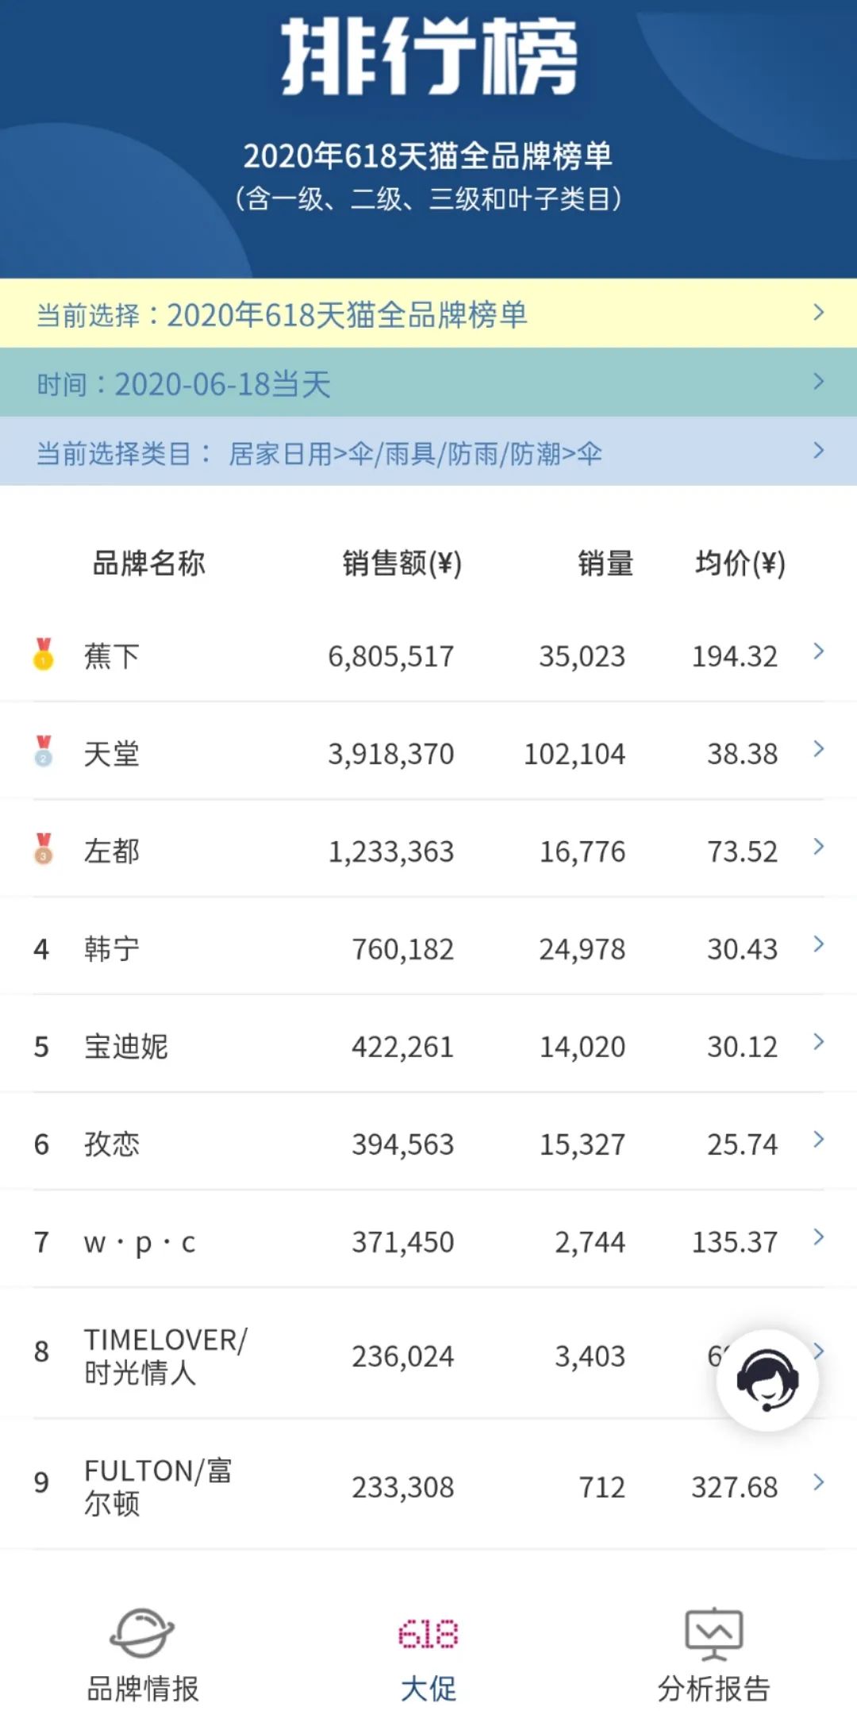
Task: Tap the gold medal icon beside 蕉下
Action: (x=44, y=655)
